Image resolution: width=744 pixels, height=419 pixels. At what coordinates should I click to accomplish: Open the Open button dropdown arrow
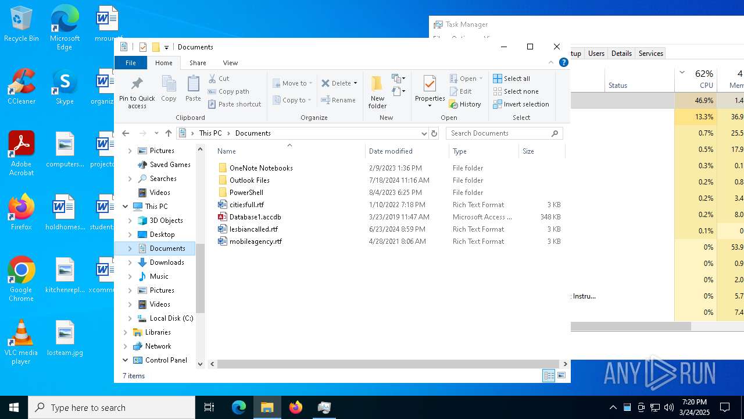pos(481,79)
